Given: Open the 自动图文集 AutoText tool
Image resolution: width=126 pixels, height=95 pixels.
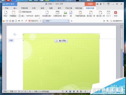Looking at the screenshot, I should pos(47,14).
